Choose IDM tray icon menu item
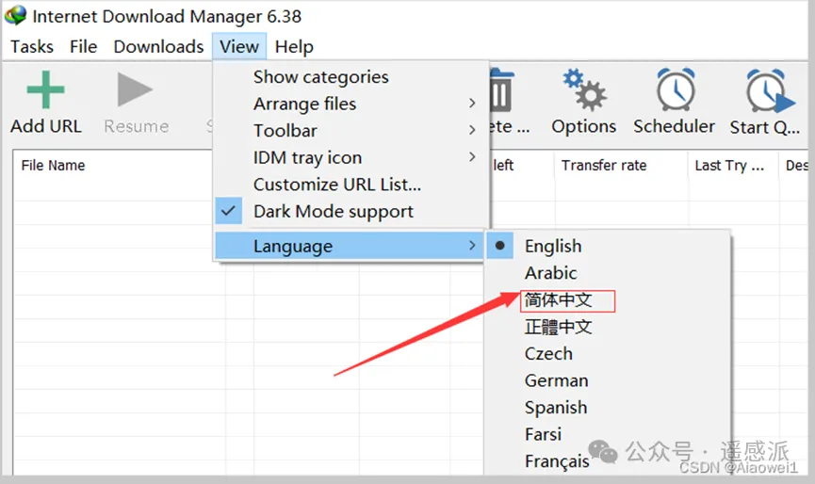Screen dimensions: 815x484 (351, 157)
